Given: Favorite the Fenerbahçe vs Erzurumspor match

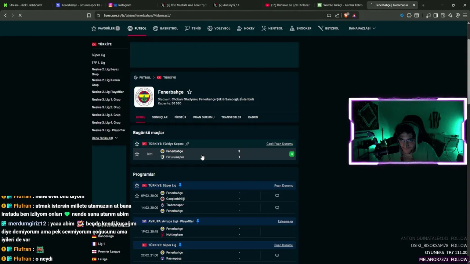Looking at the screenshot, I should click(x=137, y=154).
